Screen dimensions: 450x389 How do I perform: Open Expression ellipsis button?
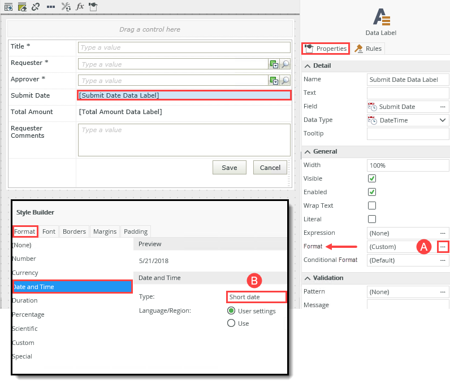click(x=443, y=233)
